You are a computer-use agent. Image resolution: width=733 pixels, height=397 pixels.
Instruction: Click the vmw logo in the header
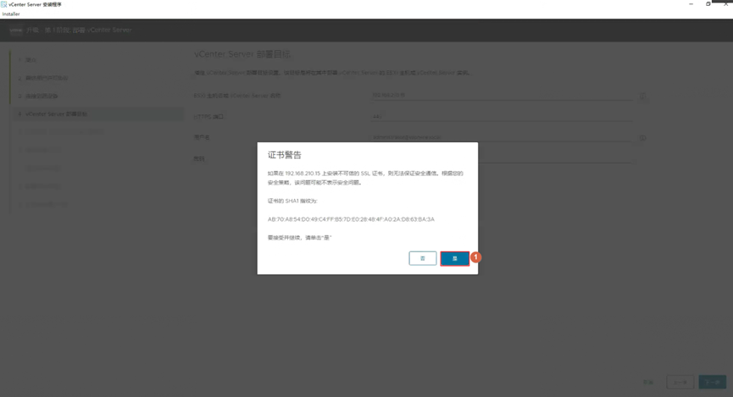[x=16, y=30]
